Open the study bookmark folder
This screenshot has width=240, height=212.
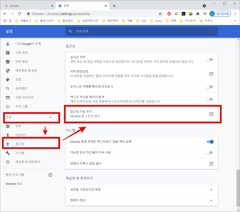click(156, 21)
